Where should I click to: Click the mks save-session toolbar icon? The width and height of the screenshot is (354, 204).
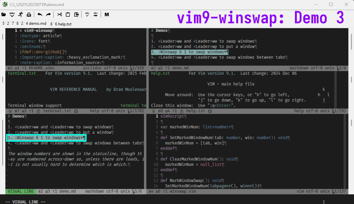pos(12,15)
